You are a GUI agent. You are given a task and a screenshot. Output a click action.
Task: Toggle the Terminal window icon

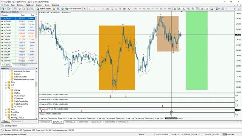(28, 9)
